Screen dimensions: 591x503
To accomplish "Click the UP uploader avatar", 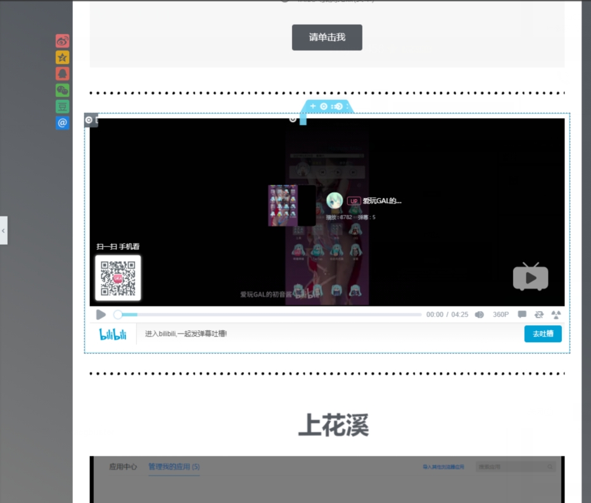I will click(x=334, y=201).
